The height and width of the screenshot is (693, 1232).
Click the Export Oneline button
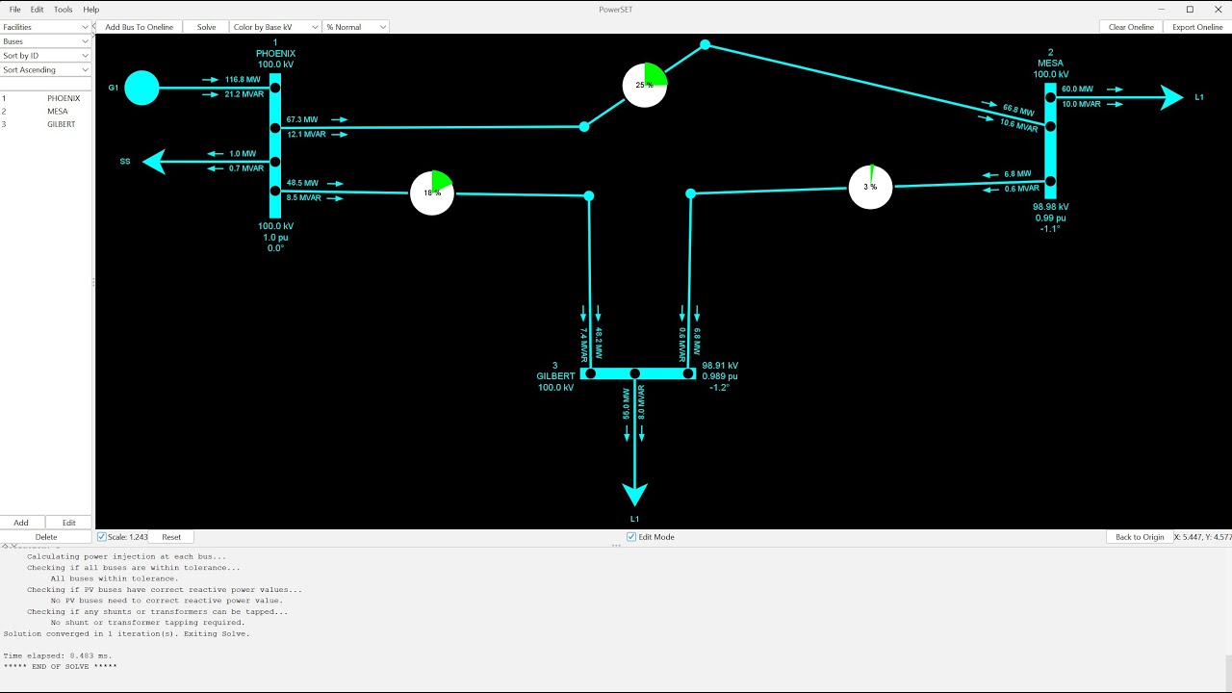[x=1197, y=27]
